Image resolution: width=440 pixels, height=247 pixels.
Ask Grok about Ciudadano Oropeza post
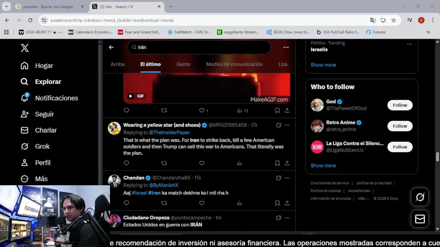point(278,218)
